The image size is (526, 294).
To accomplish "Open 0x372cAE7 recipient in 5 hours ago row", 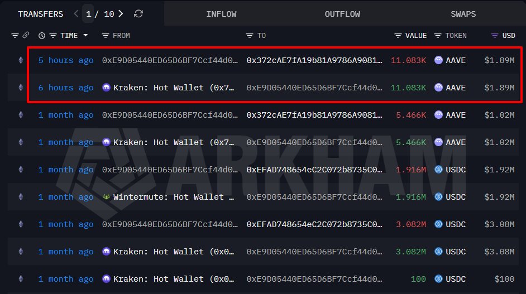I will (314, 60).
